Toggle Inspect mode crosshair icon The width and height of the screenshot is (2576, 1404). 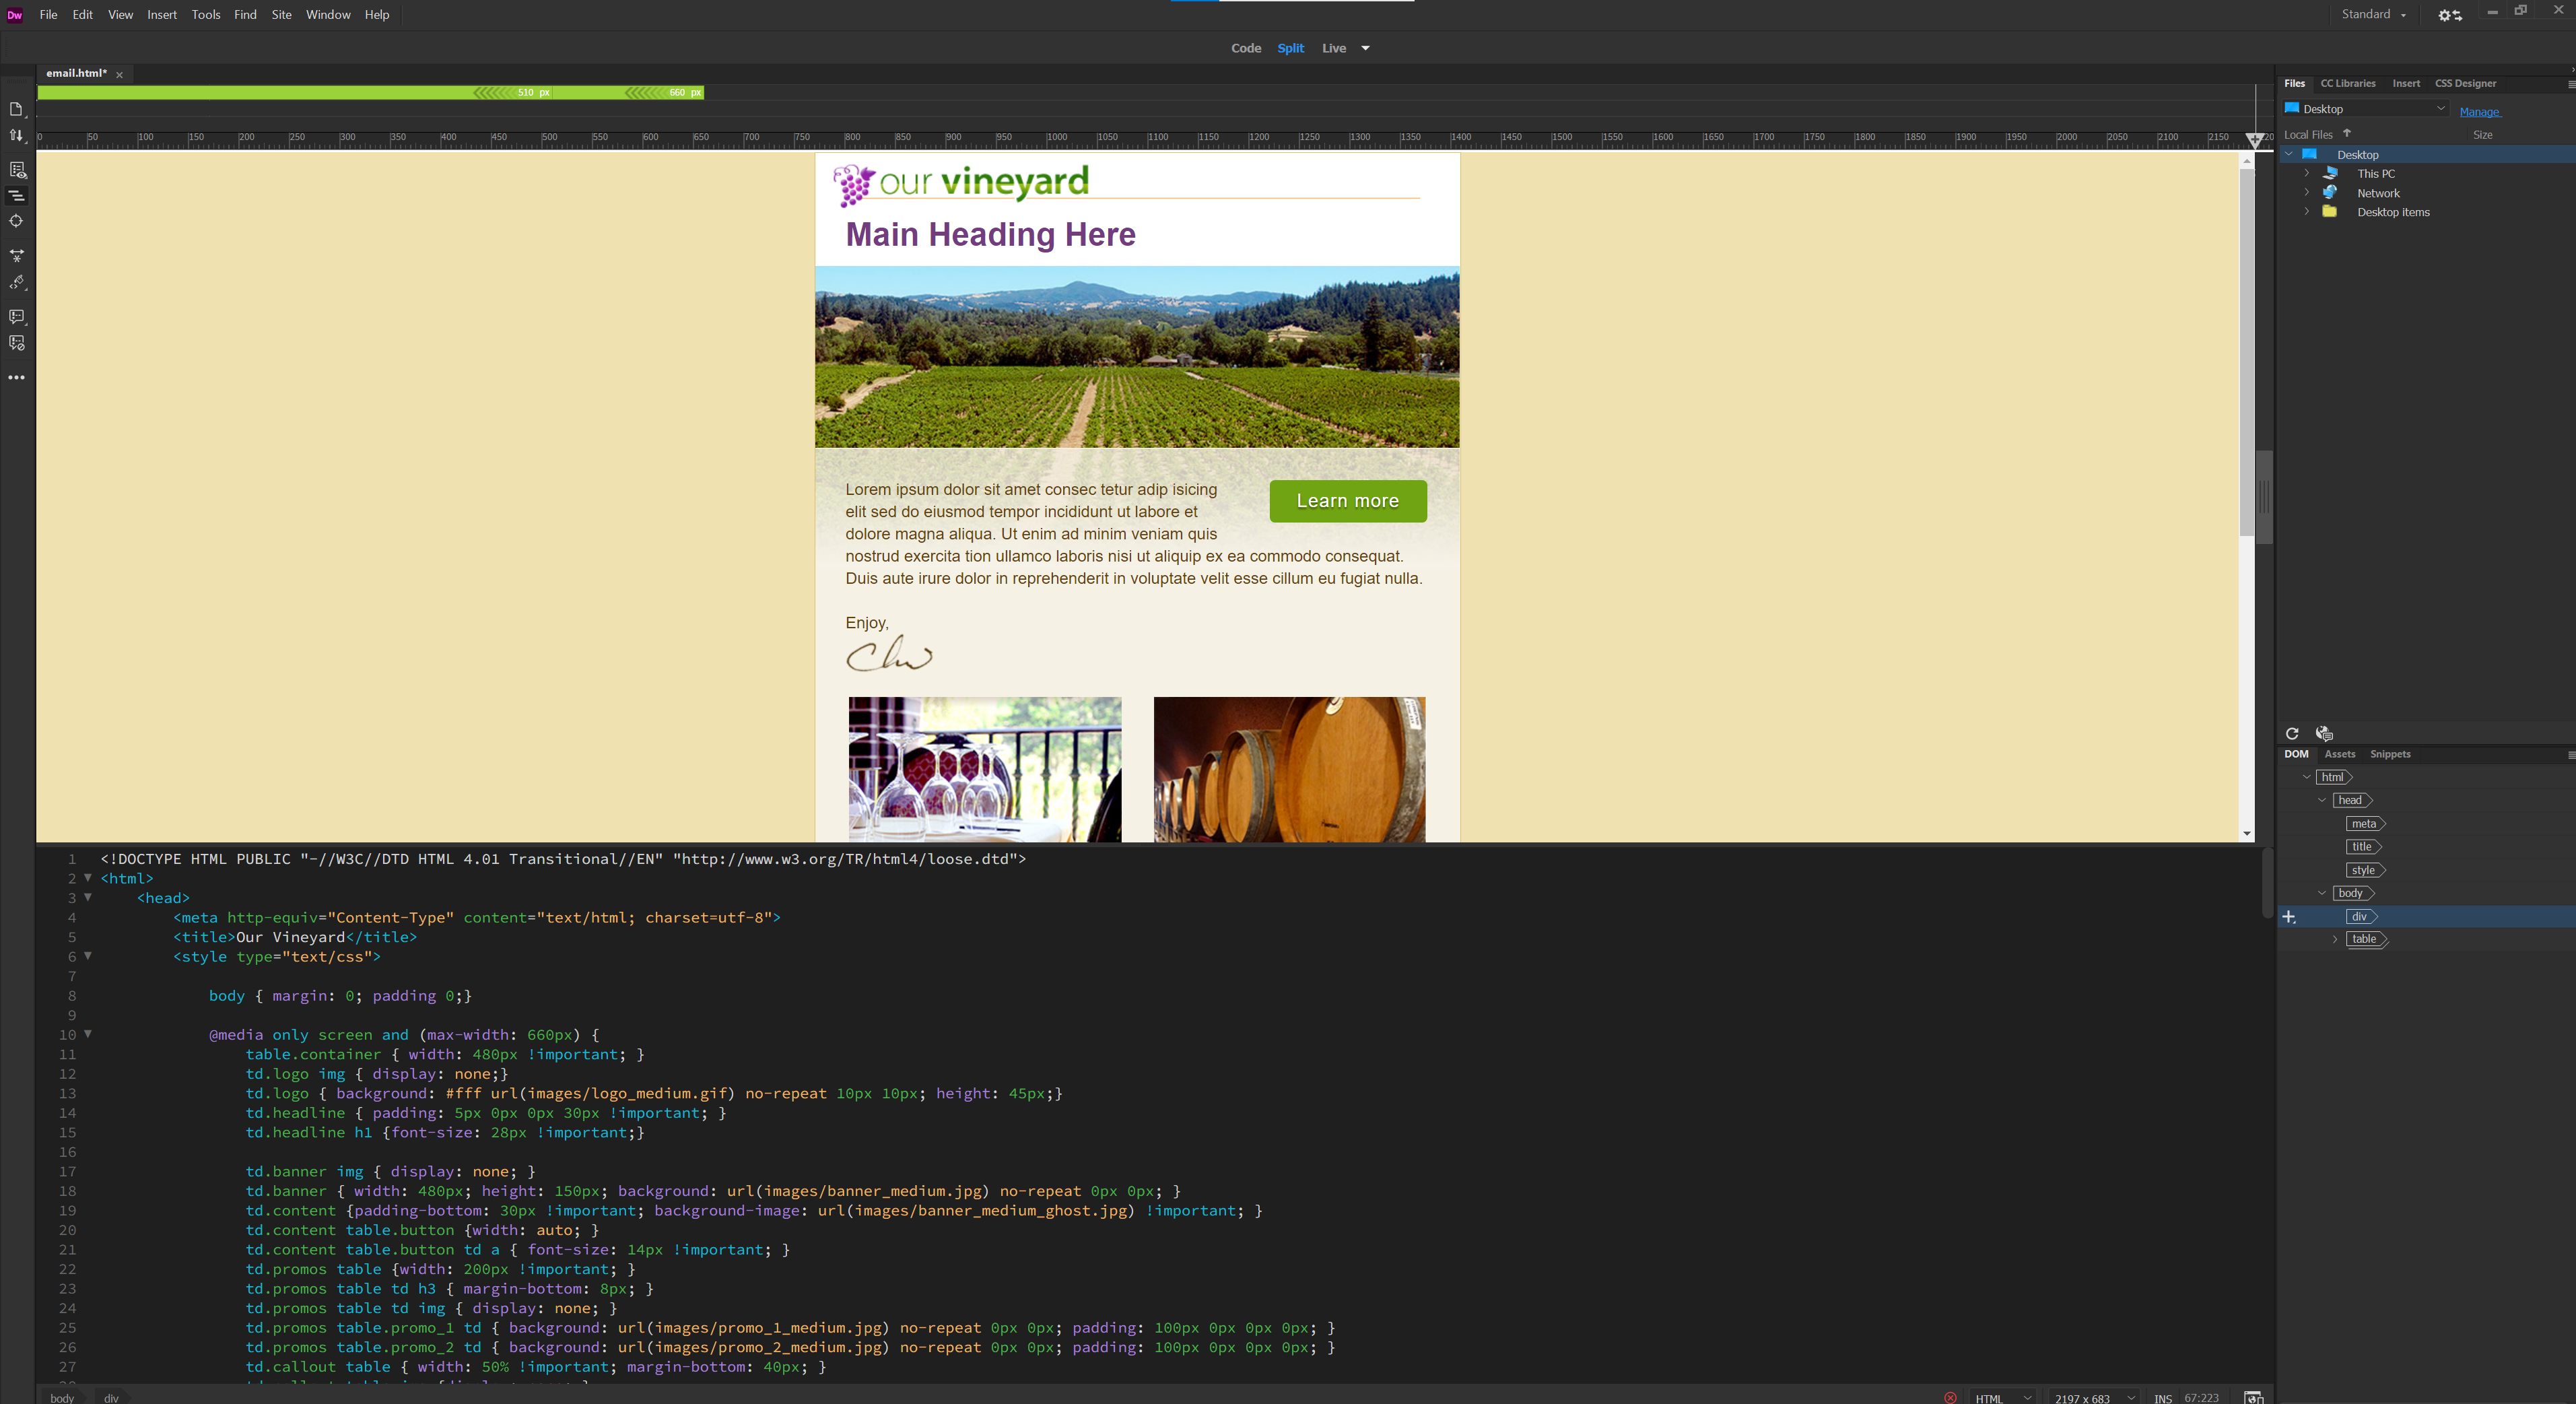pos(16,221)
